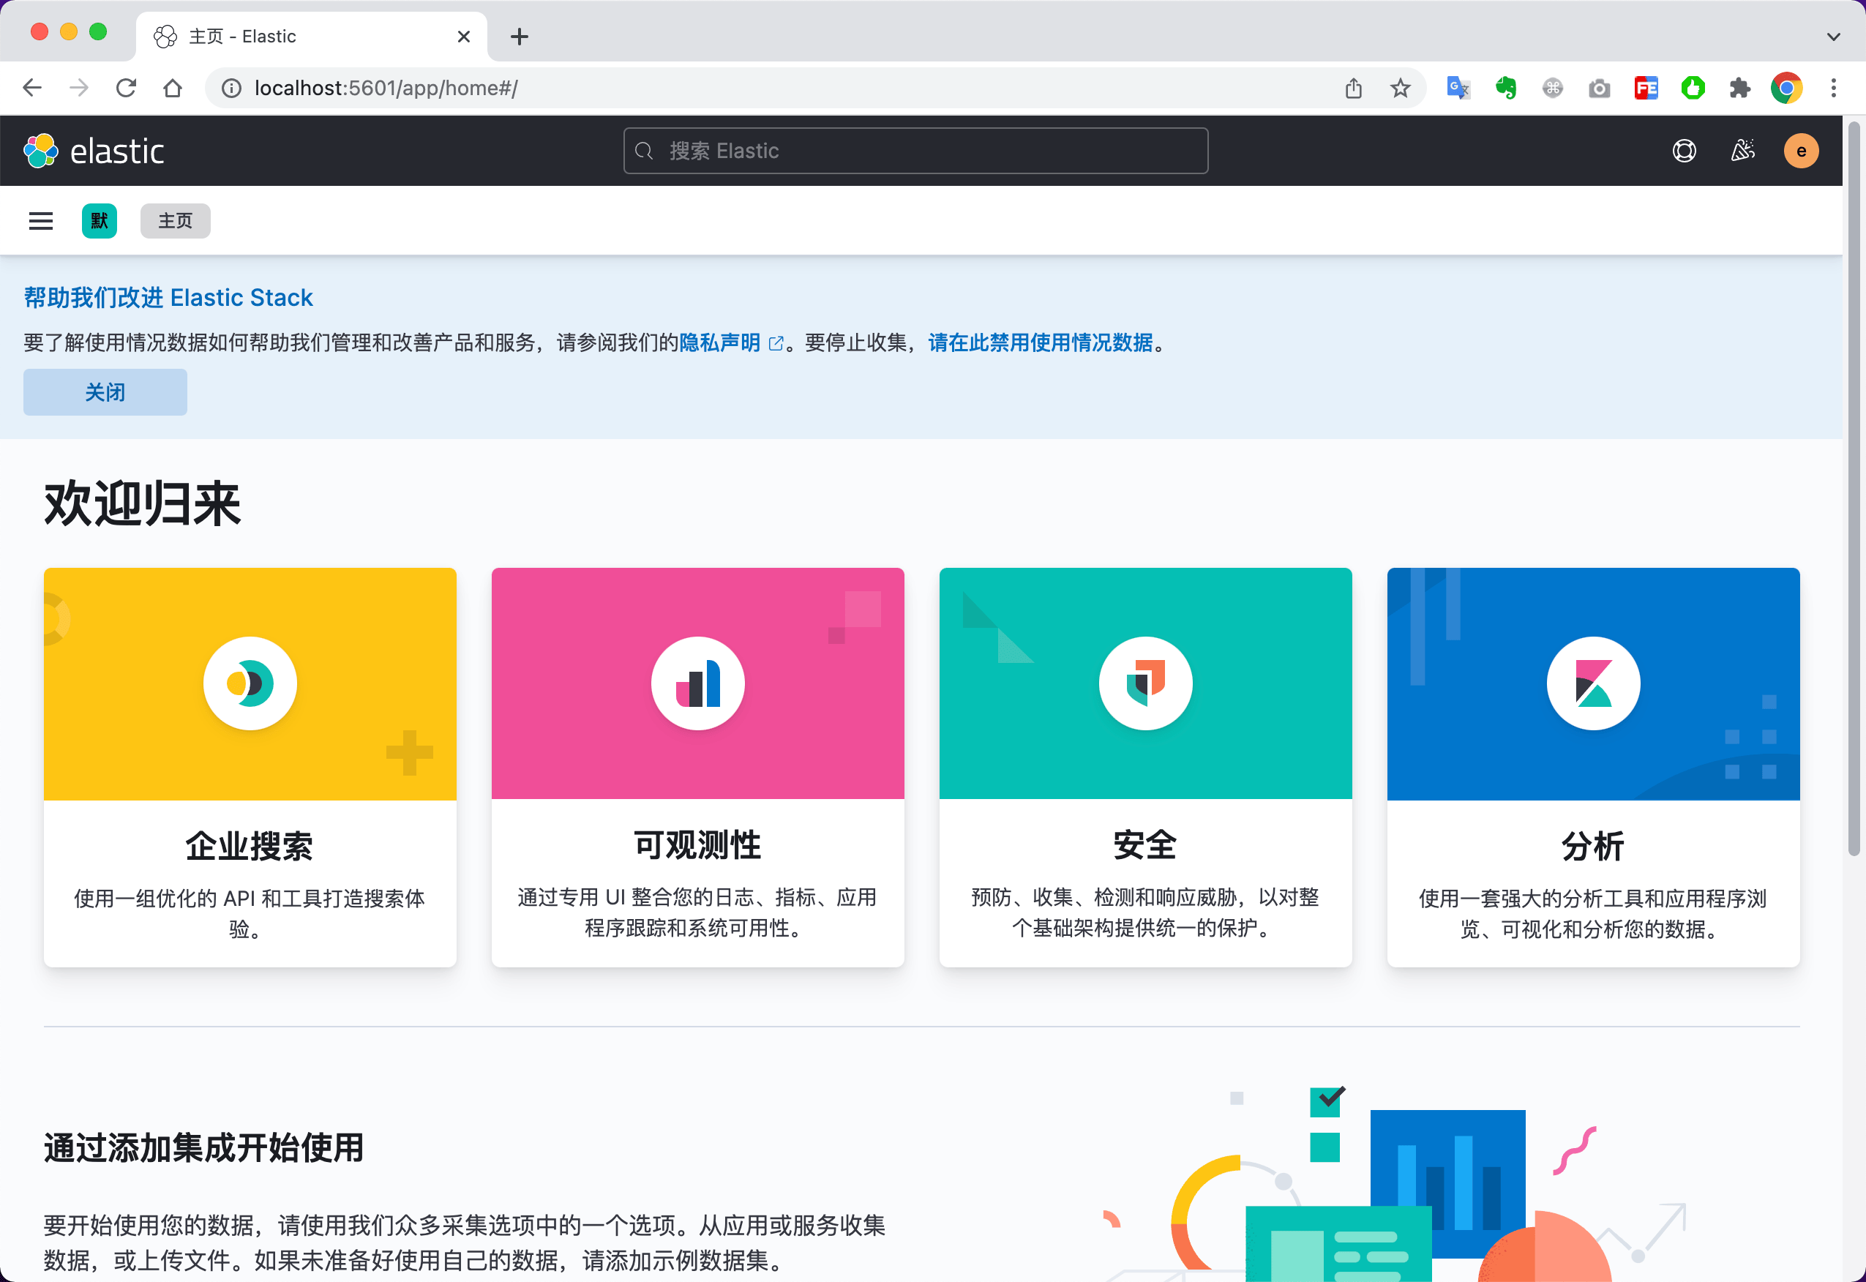Open the help menu lifebuoy icon

point(1684,151)
